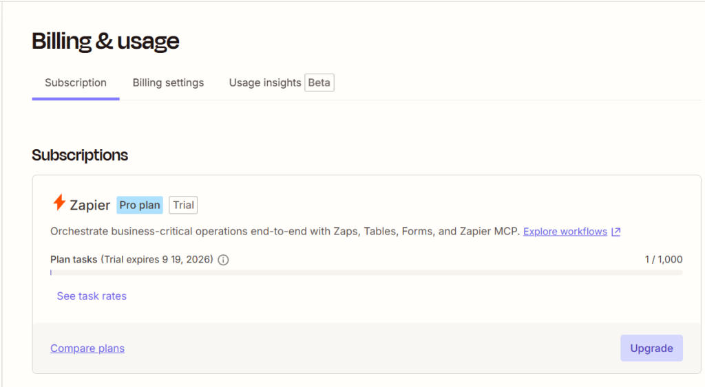
Task: Click the Upgrade button
Action: point(651,348)
